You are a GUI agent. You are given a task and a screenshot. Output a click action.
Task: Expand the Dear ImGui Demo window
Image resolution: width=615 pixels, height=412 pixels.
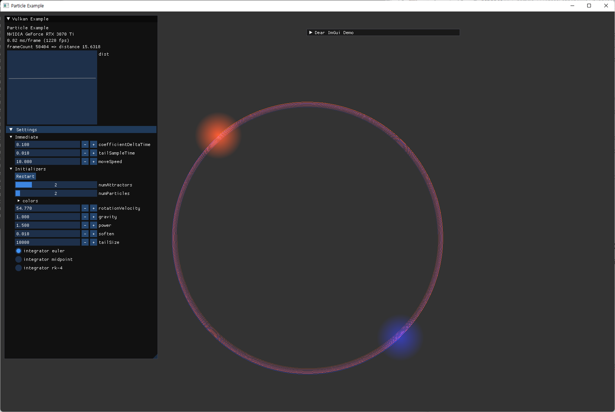(x=311, y=33)
